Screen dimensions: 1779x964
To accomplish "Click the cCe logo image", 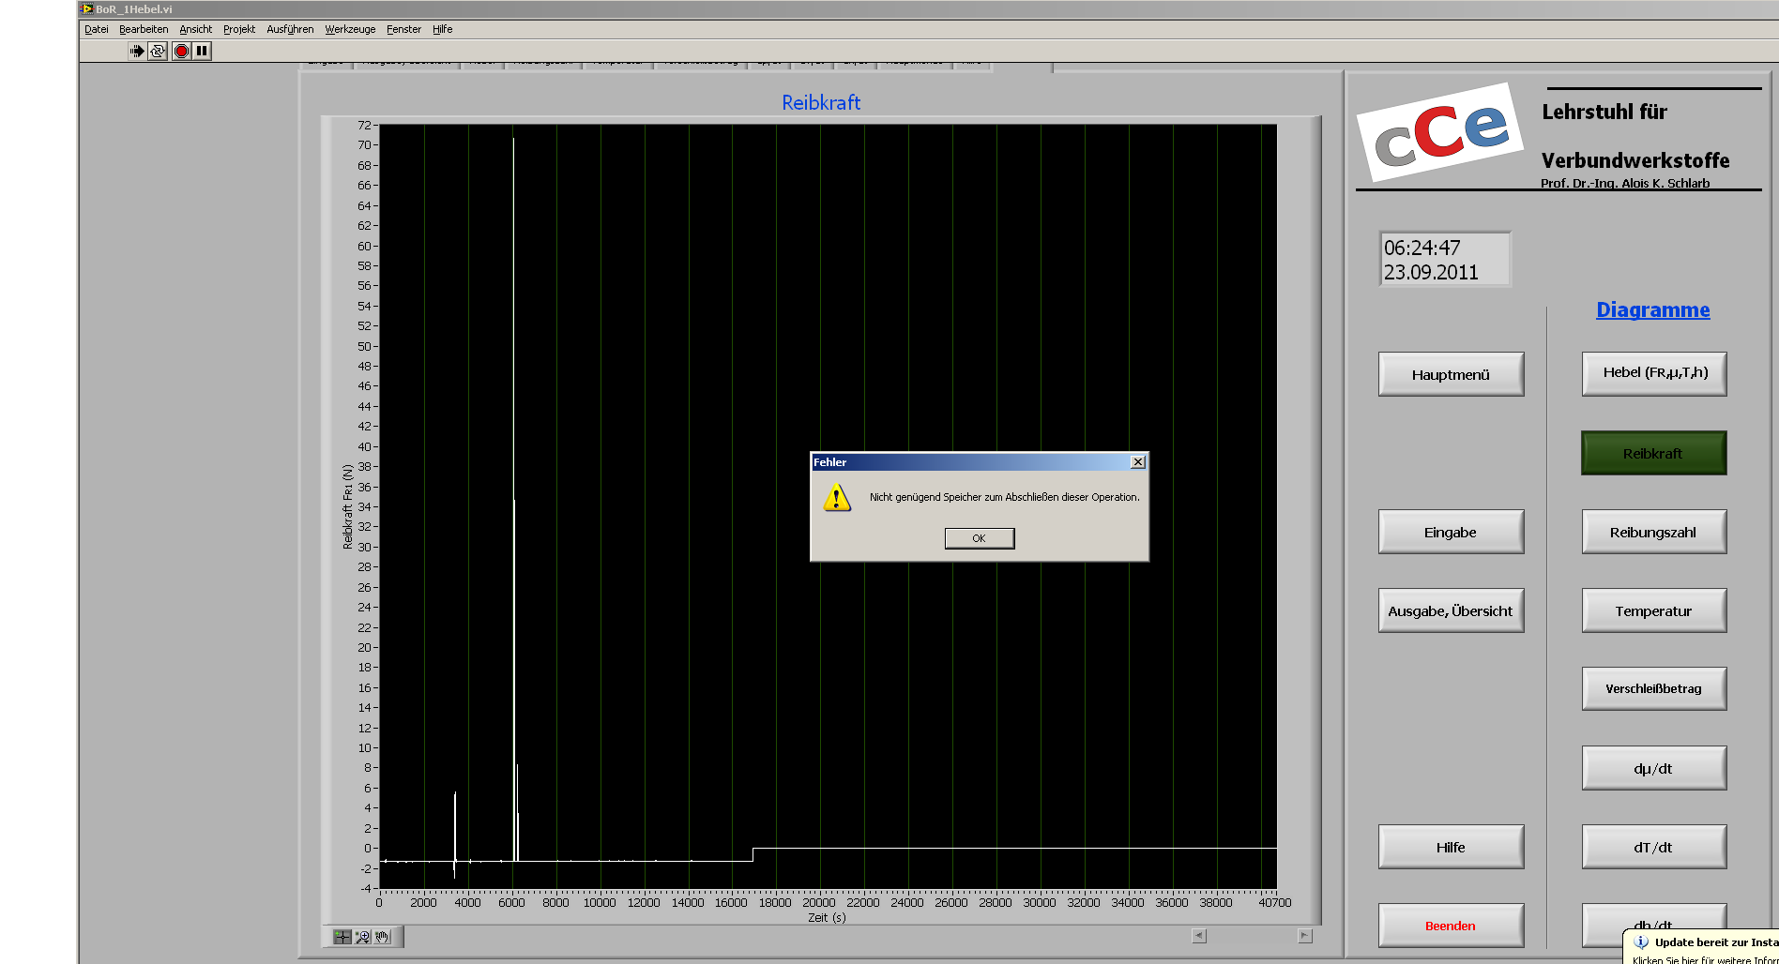I will coord(1440,132).
